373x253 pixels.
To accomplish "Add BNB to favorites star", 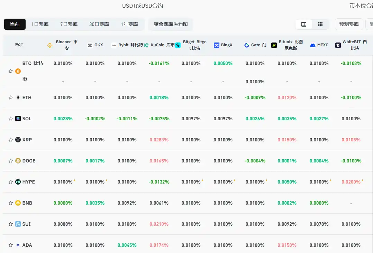I will tap(11, 203).
